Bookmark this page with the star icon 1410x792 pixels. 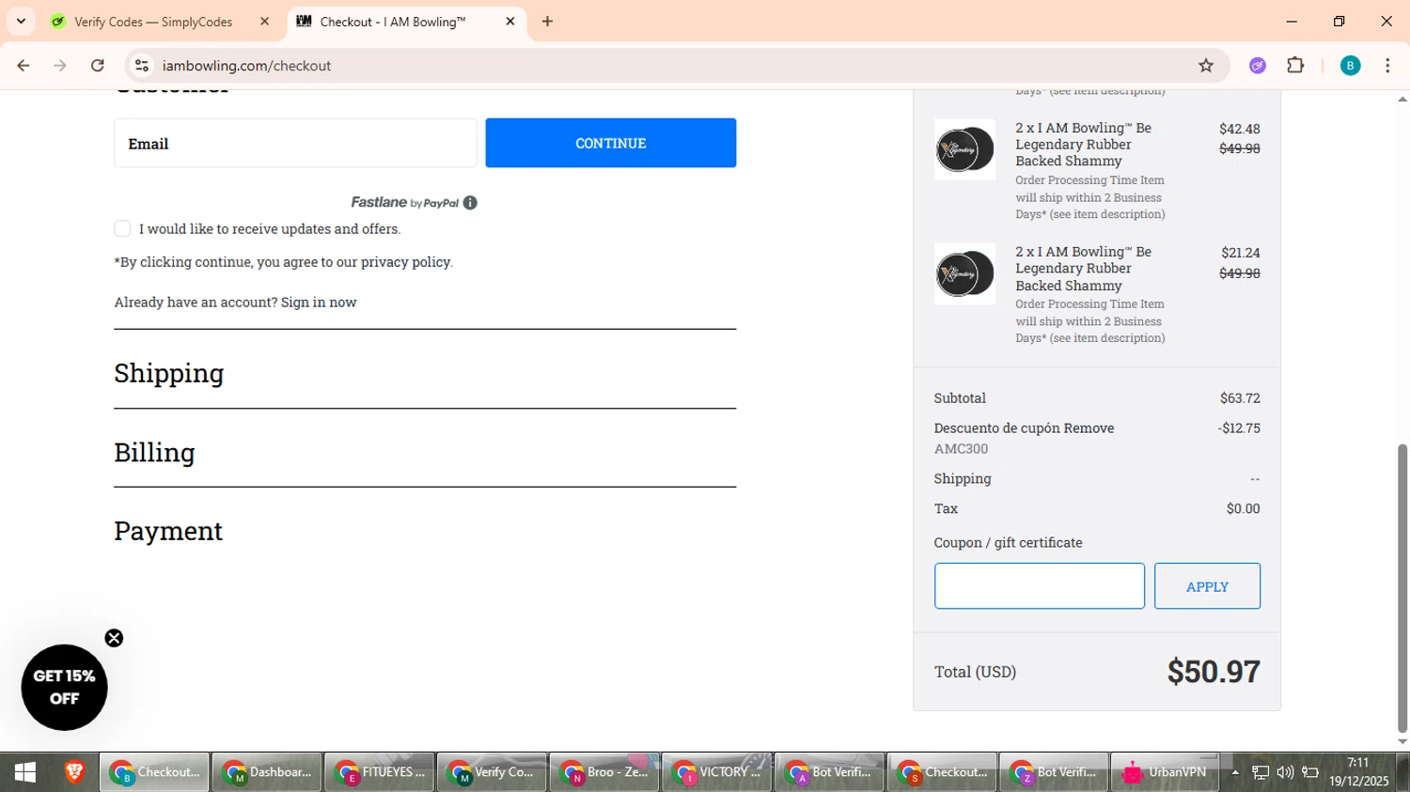click(x=1206, y=66)
